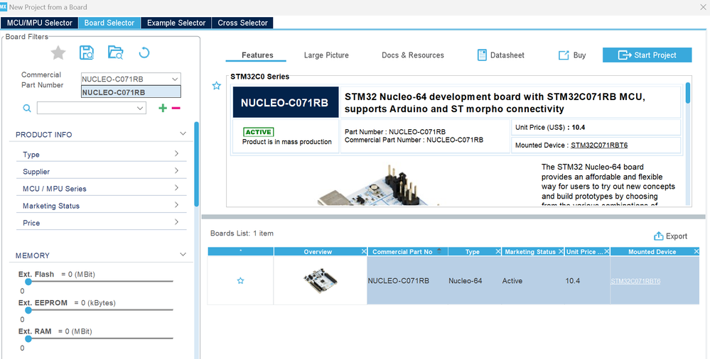Viewport: 710px width, 359px height.
Task: Open the Example Selector tab
Action: coord(176,23)
